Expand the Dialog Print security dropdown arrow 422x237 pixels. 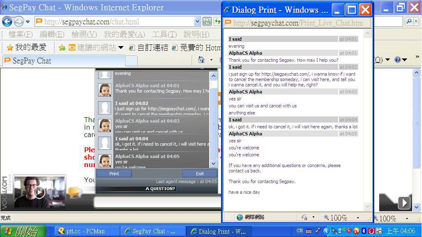coord(313,217)
